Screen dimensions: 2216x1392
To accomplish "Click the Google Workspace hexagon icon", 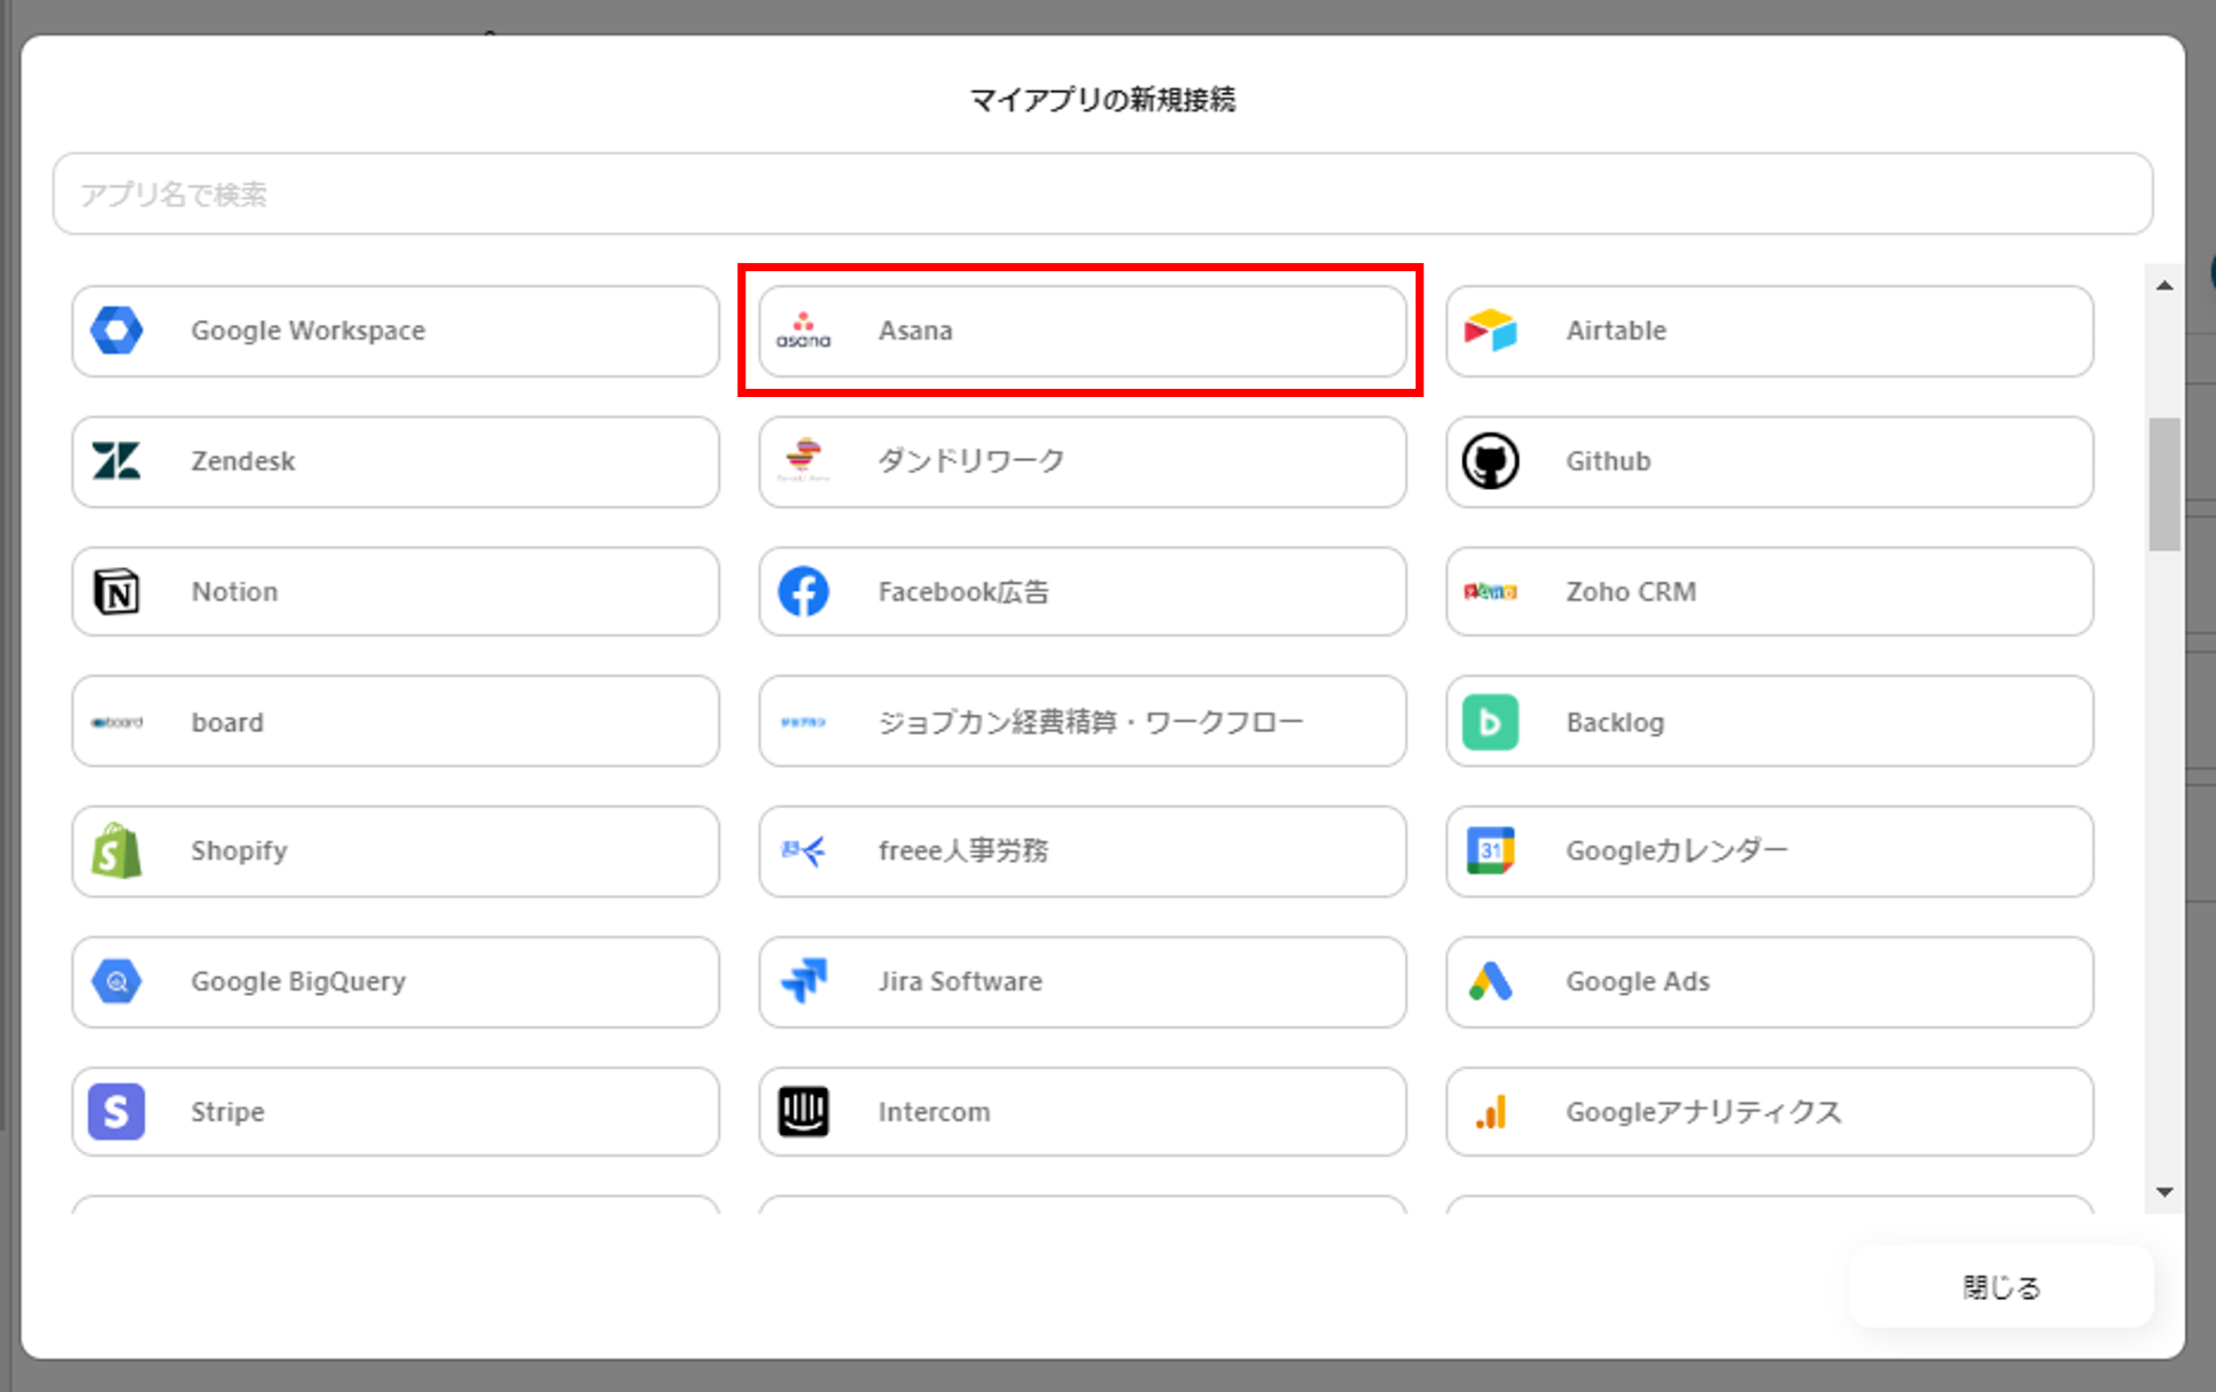I will 117,331.
